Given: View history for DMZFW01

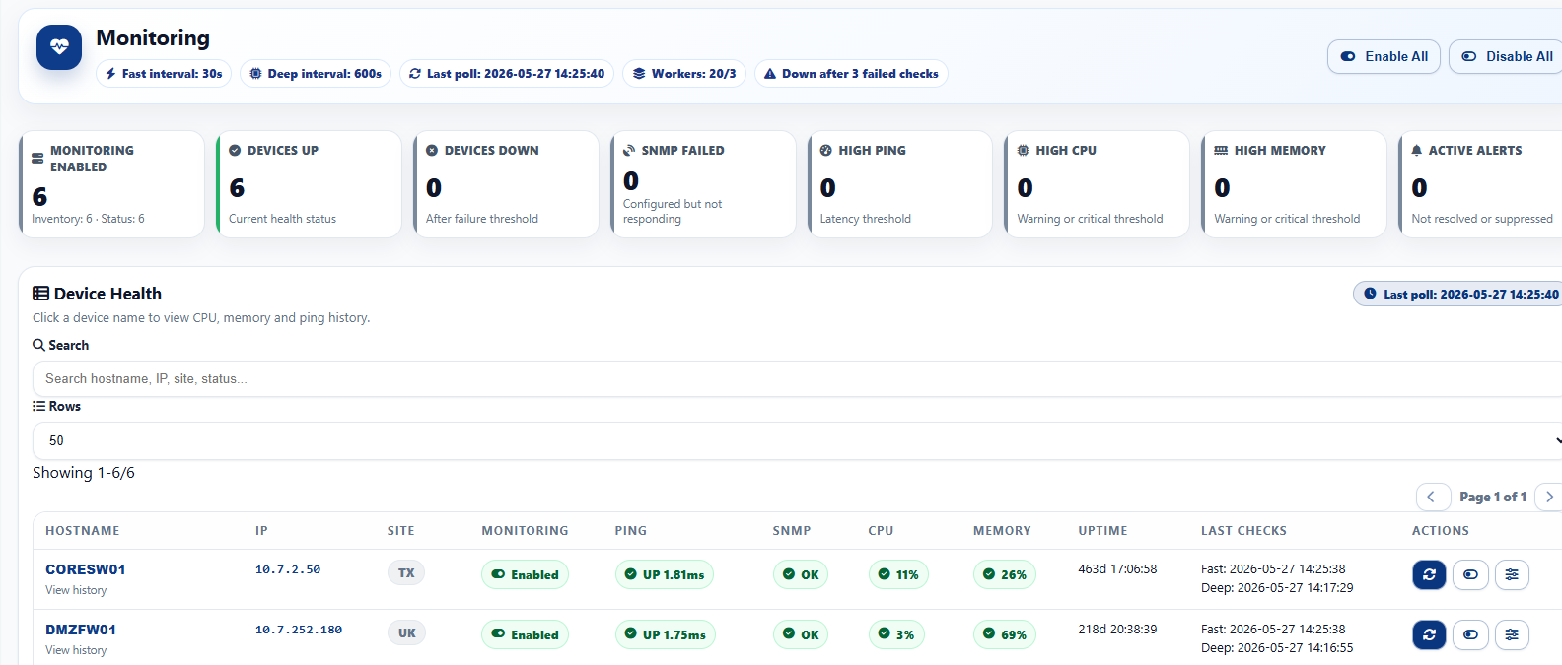Looking at the screenshot, I should pos(76,650).
